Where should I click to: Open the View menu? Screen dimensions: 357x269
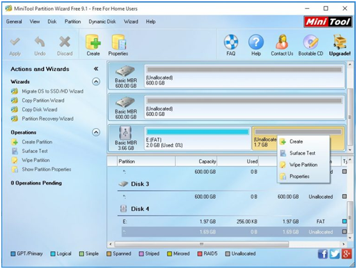click(35, 22)
